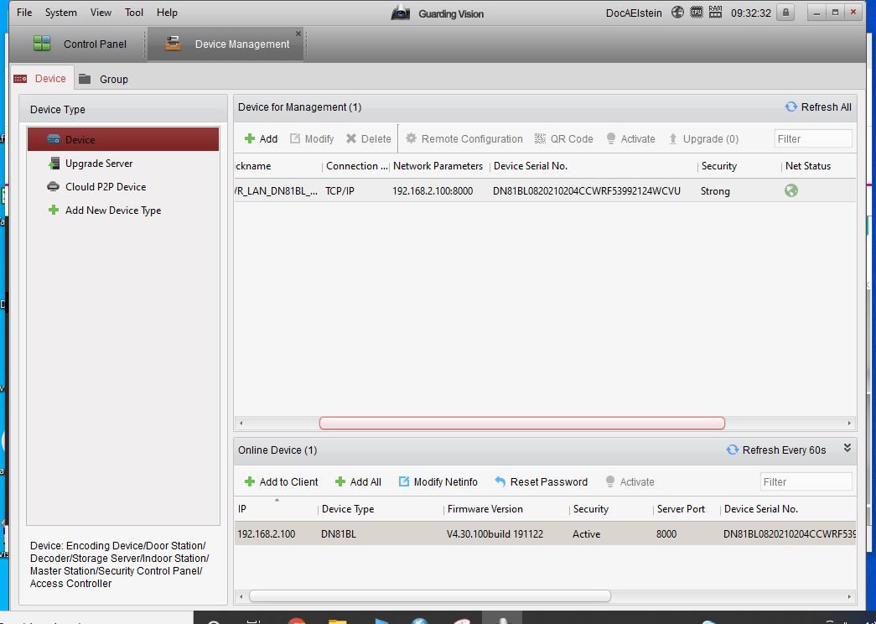Screen dimensions: 876x624
Task: Click Activate in the management toolbar
Action: 630,138
